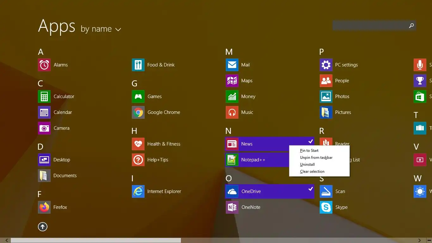Viewport: 432px width, 243px height.
Task: Click the up arrow to return to Start
Action: (43, 227)
